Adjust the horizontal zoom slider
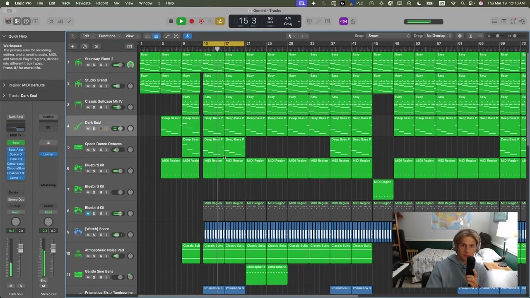The image size is (530, 298). [x=515, y=36]
